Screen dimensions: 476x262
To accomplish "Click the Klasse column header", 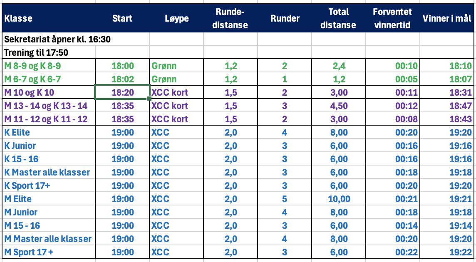I will point(18,19).
